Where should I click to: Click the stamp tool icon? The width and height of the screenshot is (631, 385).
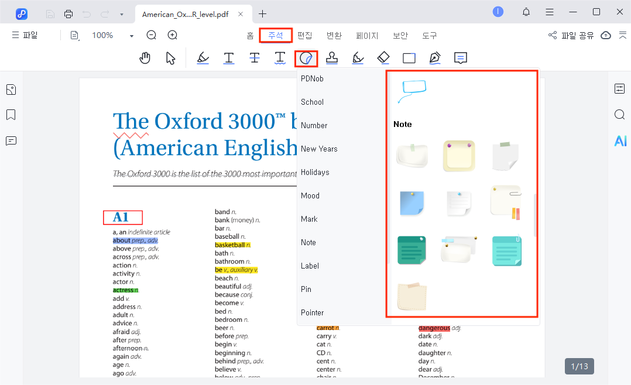point(331,58)
